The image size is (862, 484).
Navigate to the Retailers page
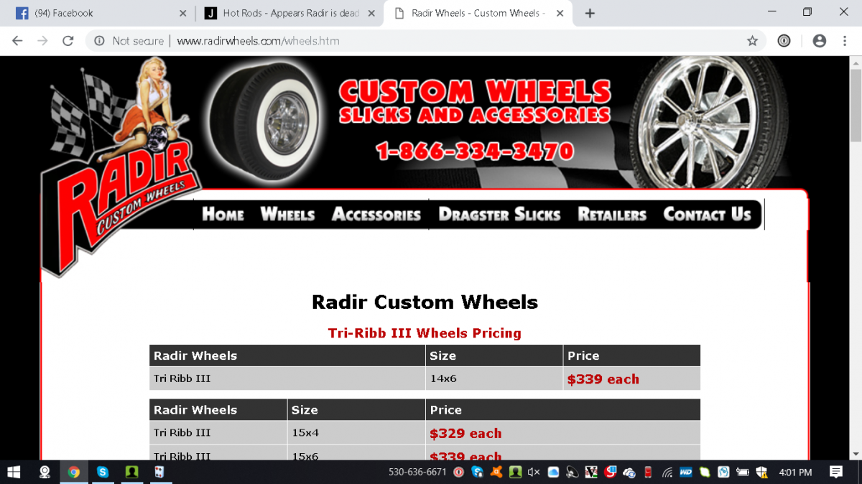[x=612, y=214]
